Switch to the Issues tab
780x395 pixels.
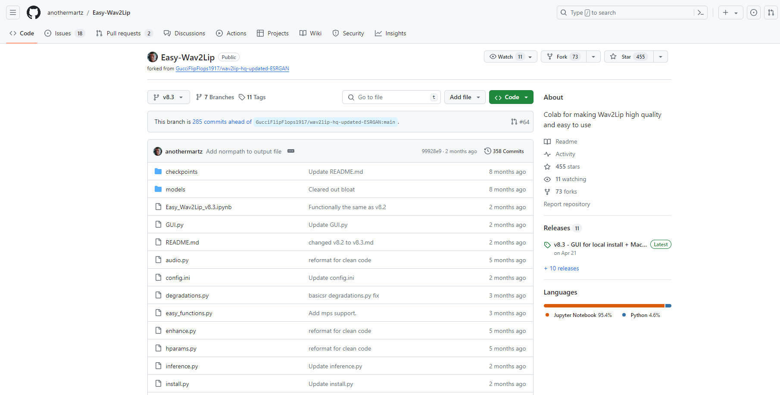tap(63, 33)
